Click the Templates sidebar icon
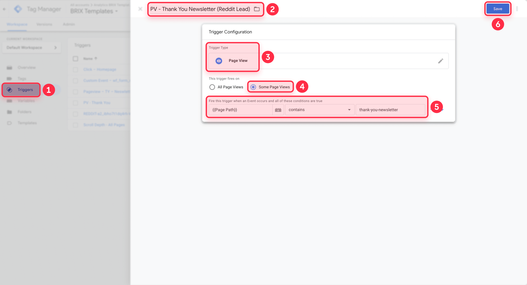The width and height of the screenshot is (527, 285). (9, 123)
